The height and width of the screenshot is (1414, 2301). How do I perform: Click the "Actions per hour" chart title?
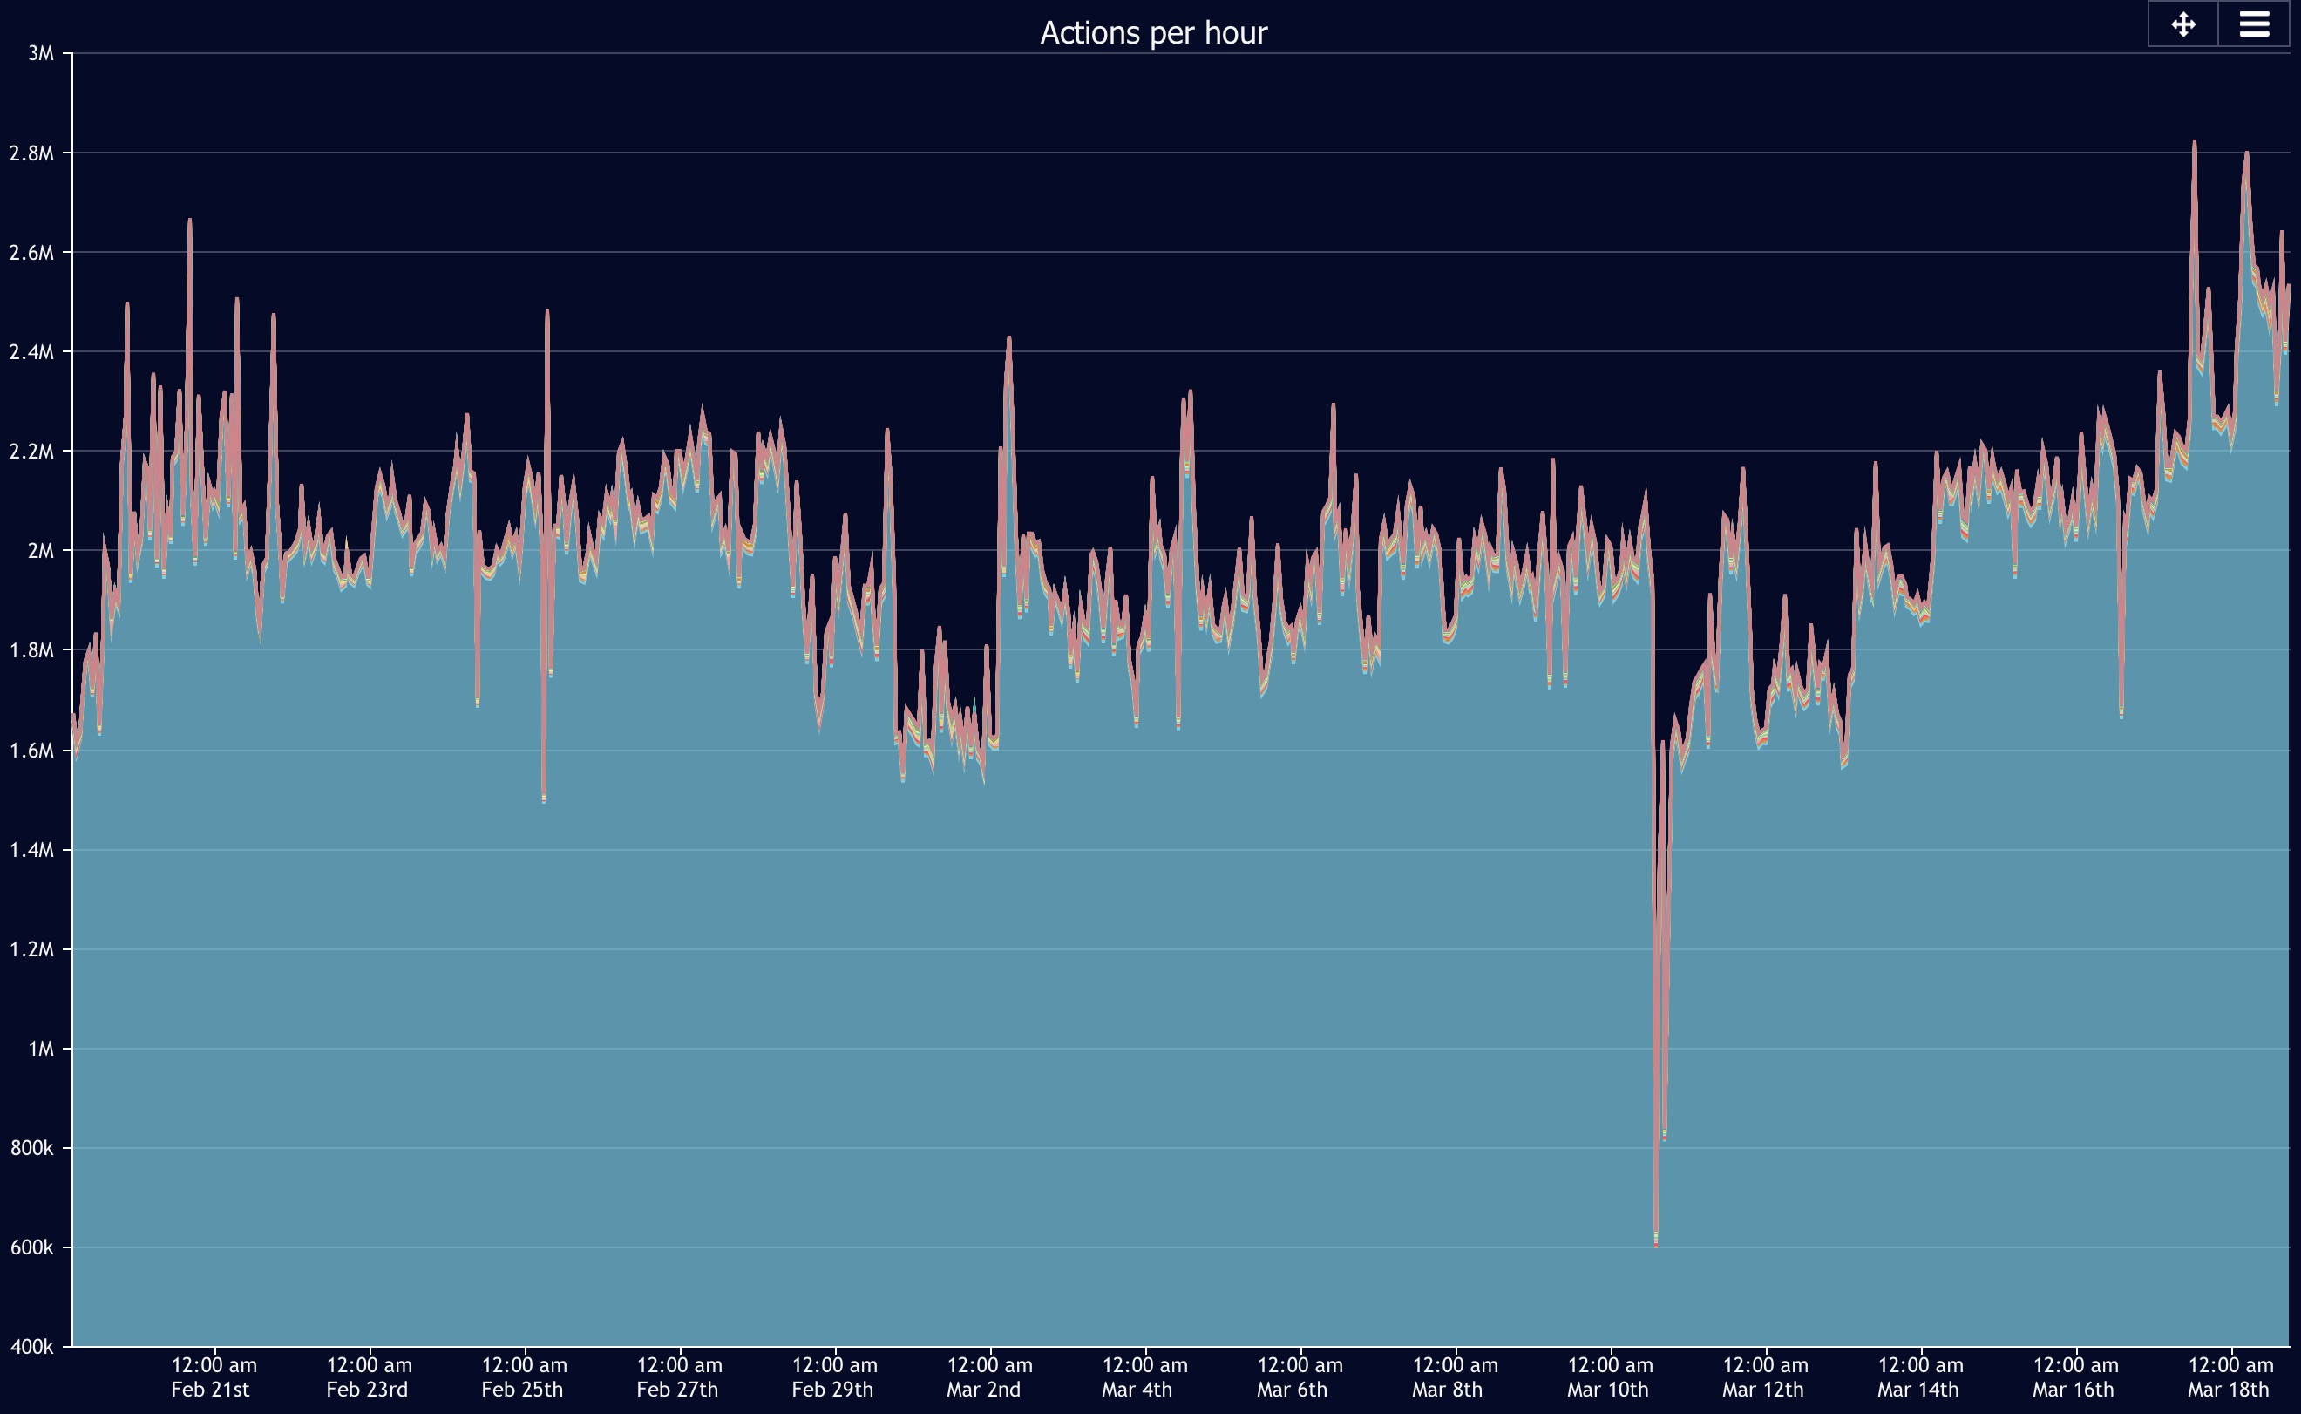(1153, 33)
